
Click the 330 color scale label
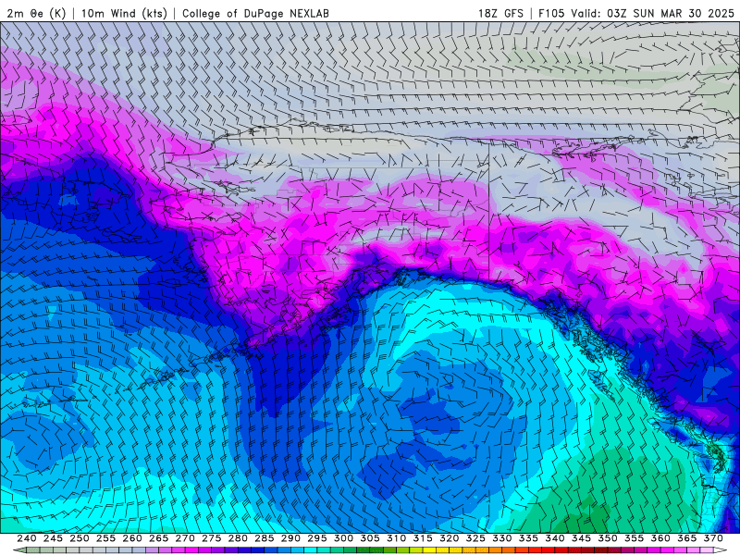(x=502, y=538)
